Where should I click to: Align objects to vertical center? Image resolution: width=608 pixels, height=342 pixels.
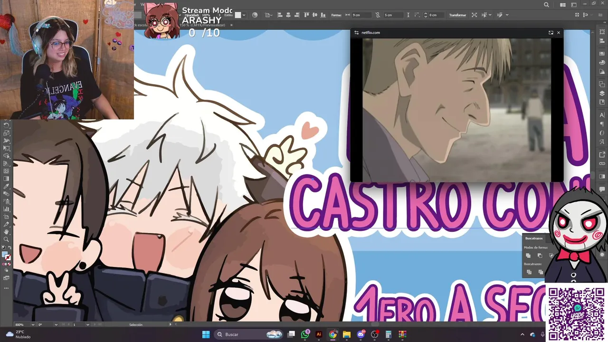point(315,15)
